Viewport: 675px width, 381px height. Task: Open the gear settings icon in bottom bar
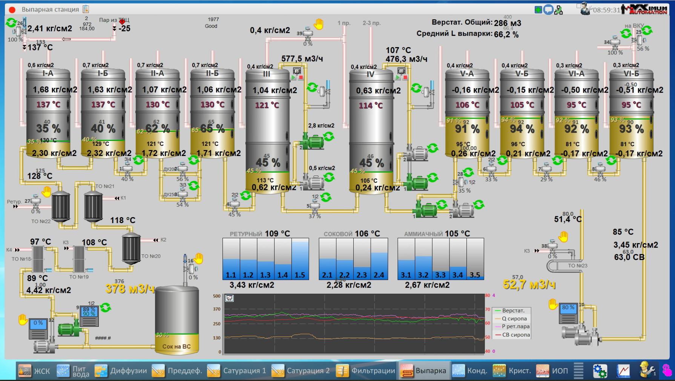[600, 371]
